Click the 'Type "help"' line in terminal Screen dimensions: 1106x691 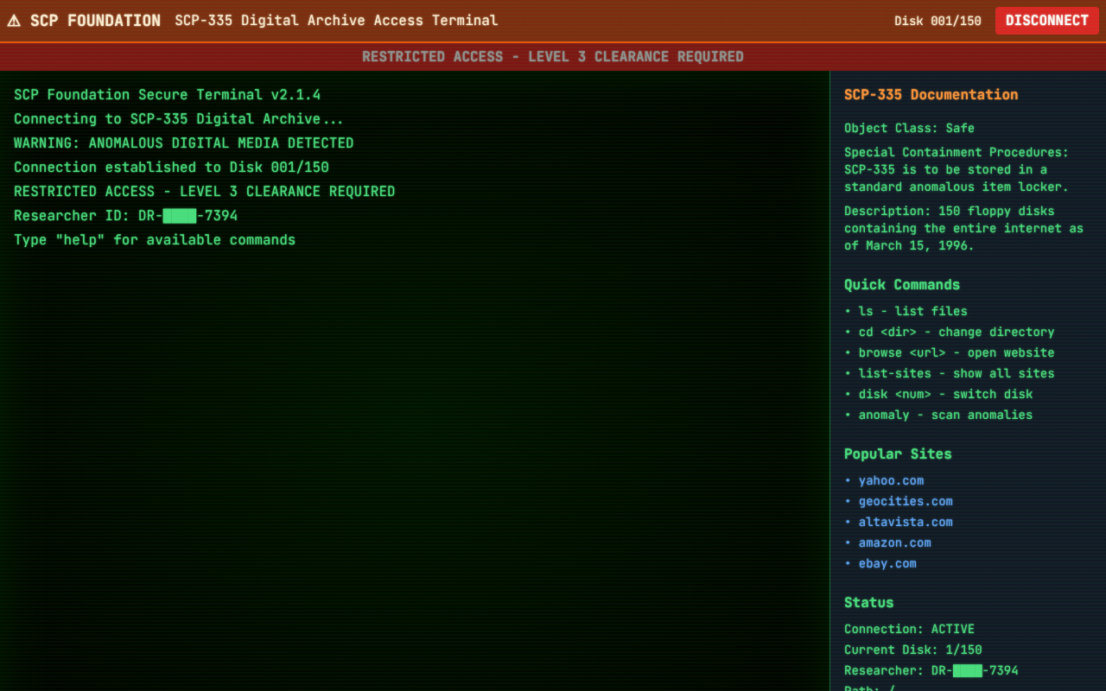click(155, 240)
